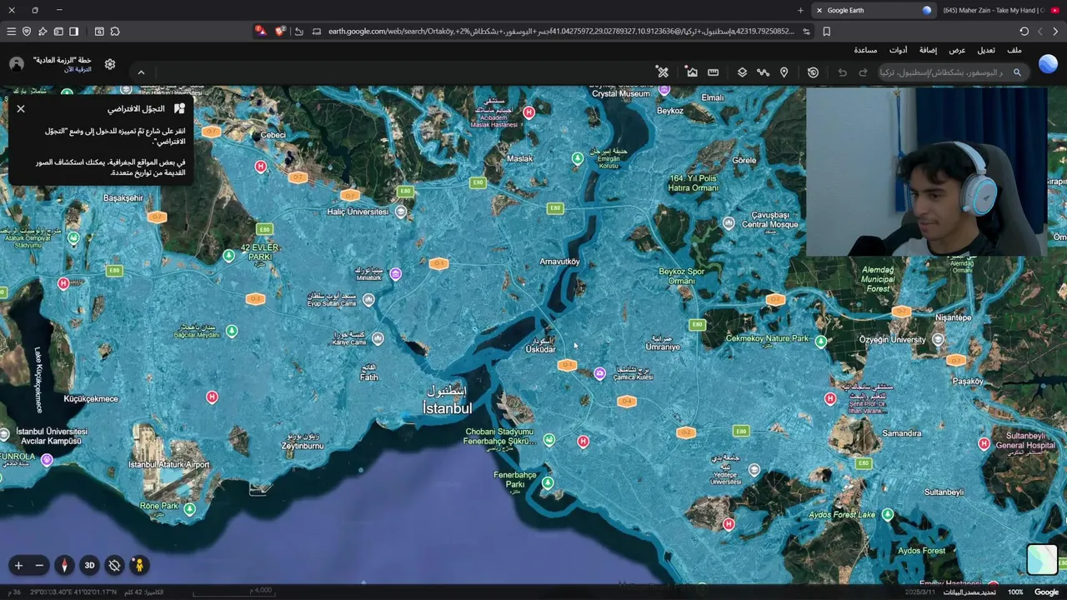Select the Aydos Forest Lake marker
The height and width of the screenshot is (600, 1067).
[x=887, y=515]
